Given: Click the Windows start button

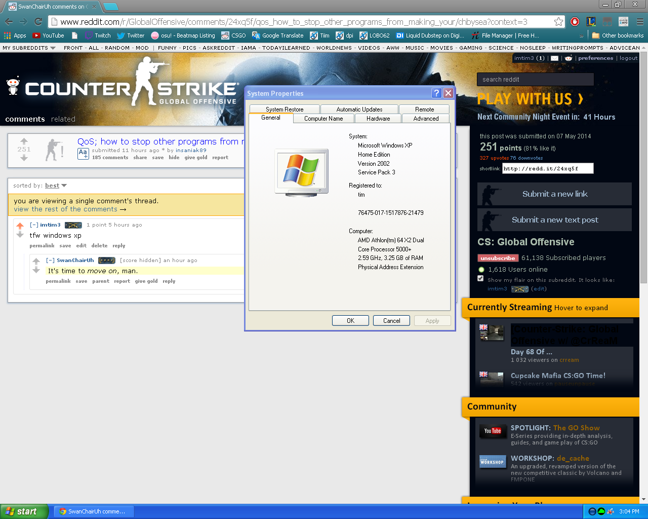Looking at the screenshot, I should coord(24,511).
